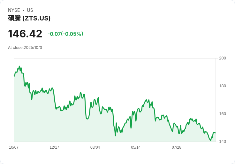Image resolution: width=235 pixels, height=164 pixels.
Task: Select the 03/04 date on x-axis
Action: click(95, 147)
